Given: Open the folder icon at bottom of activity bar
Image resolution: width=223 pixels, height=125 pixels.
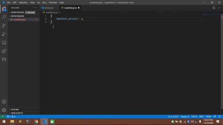Looking at the screenshot, I should (x=4, y=59).
